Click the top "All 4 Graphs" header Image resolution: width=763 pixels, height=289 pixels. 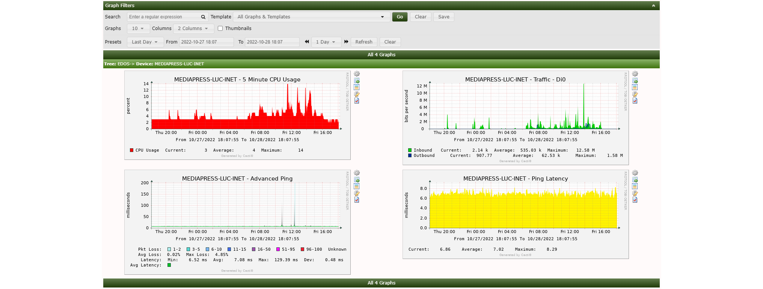click(x=381, y=55)
